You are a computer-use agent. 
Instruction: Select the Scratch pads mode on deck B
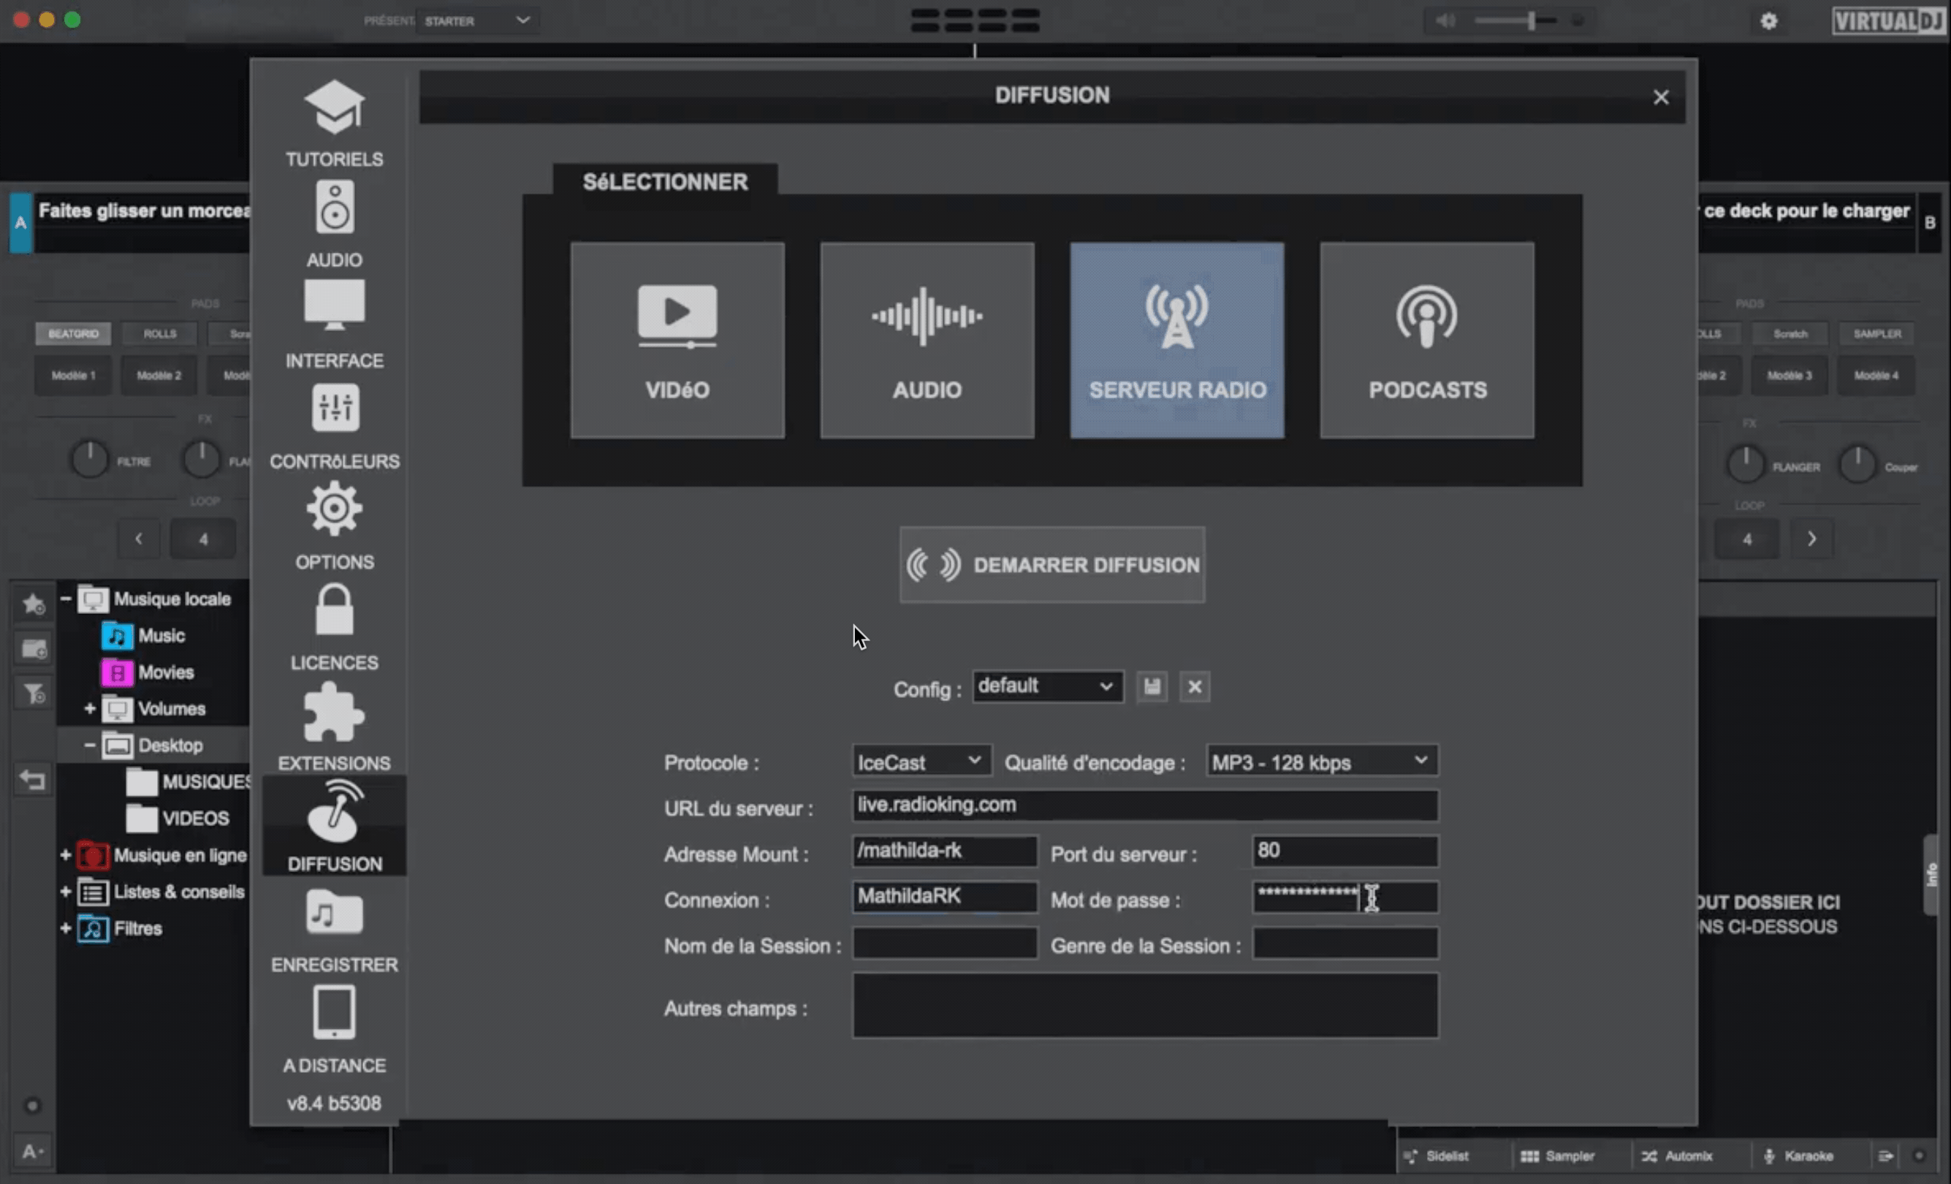click(1790, 333)
